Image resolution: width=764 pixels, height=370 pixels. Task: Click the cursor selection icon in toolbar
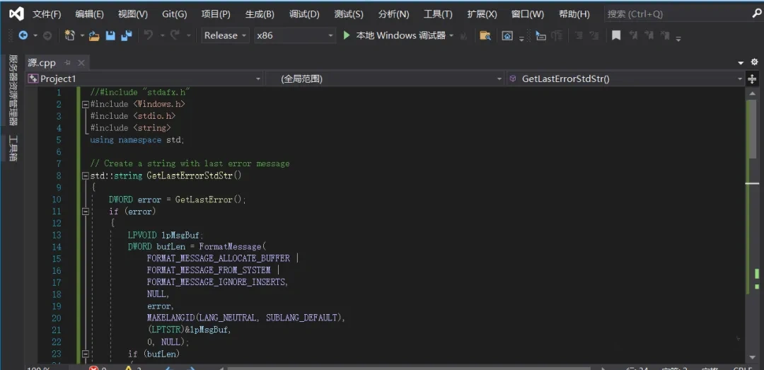pos(540,35)
